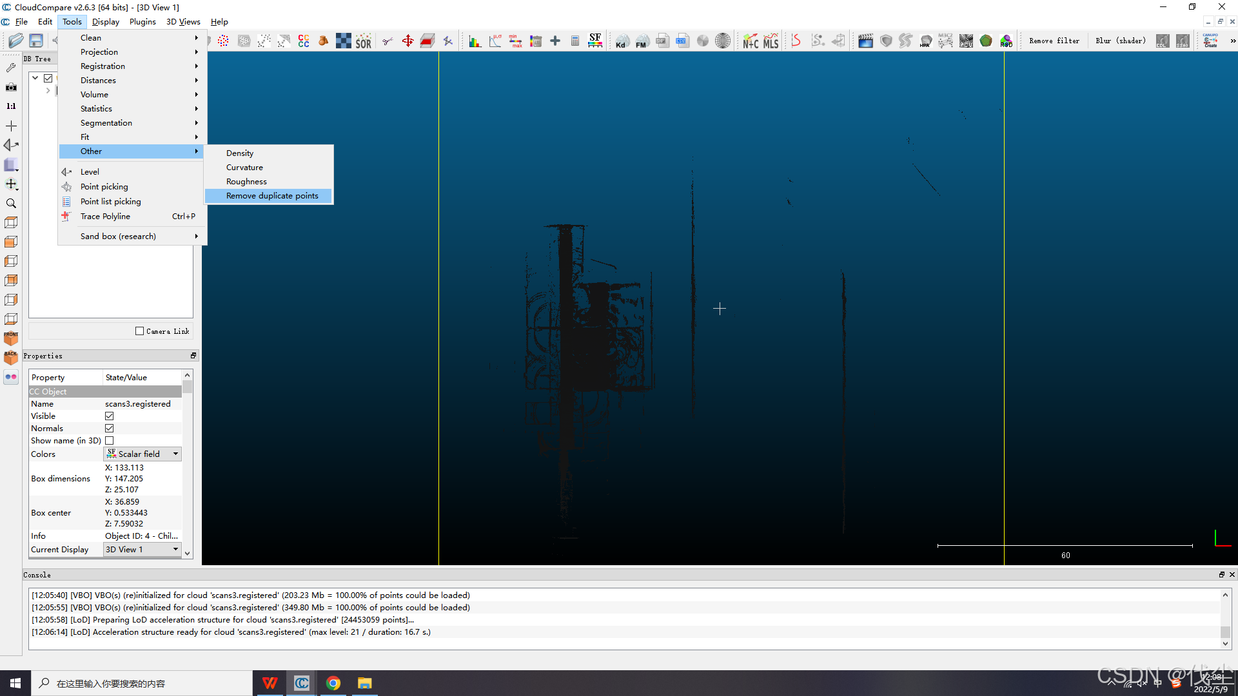Uncheck the Visible property checkbox
1238x696 pixels.
(x=110, y=416)
